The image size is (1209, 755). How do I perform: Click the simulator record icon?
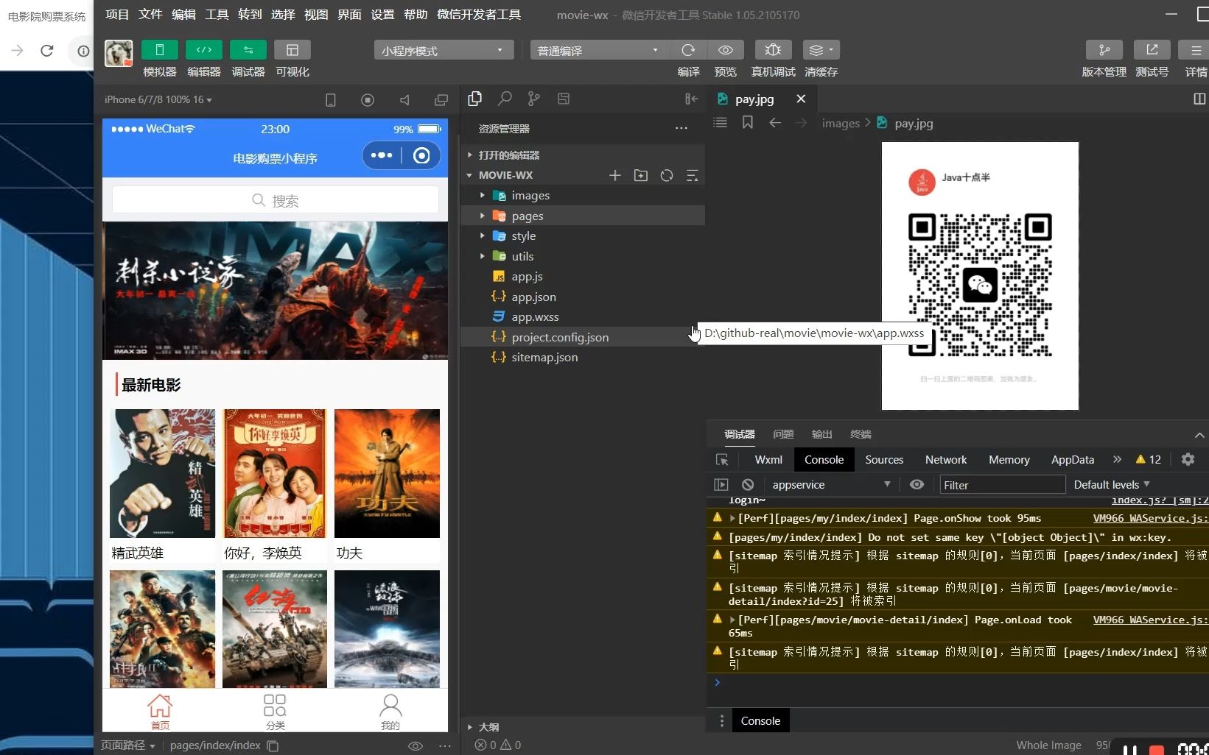point(368,99)
